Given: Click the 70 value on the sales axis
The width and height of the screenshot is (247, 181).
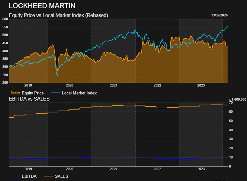Looking at the screenshot, I should [231, 103].
